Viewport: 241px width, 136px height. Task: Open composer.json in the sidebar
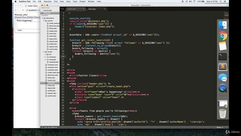pos(53,65)
